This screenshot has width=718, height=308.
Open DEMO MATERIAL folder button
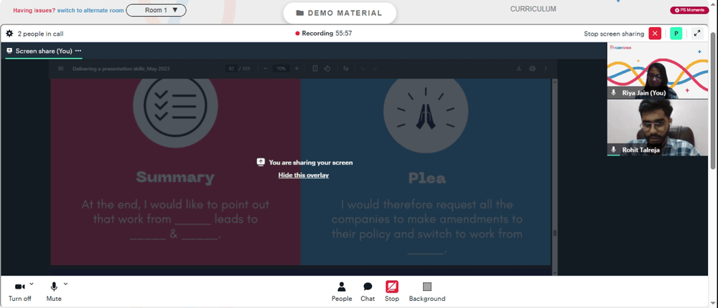pyautogui.click(x=340, y=14)
